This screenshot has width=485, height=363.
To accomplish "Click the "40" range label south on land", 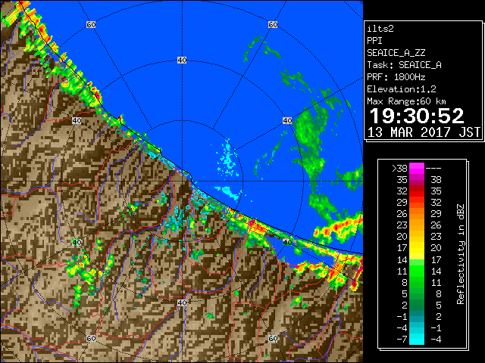I will pyautogui.click(x=182, y=302).
